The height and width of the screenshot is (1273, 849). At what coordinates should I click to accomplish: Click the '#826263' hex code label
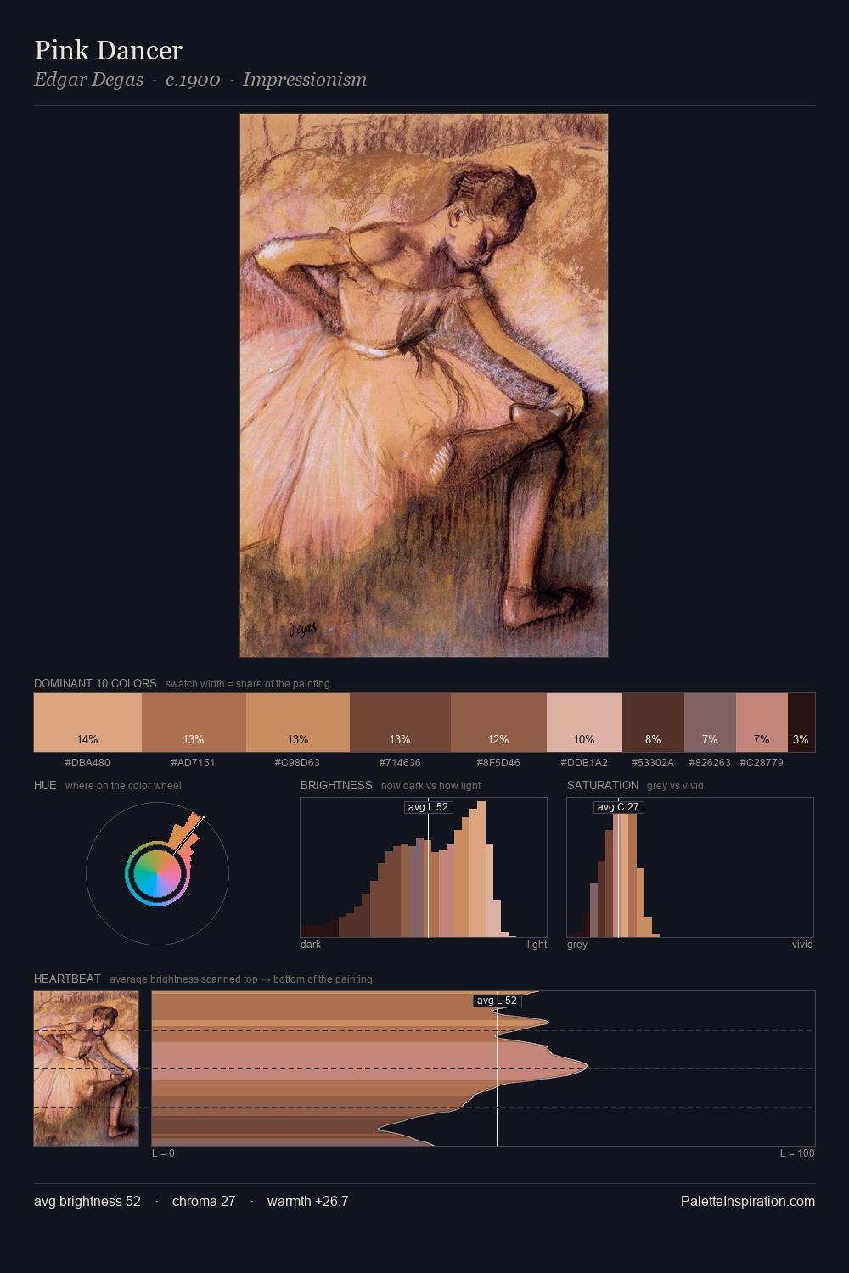(710, 763)
